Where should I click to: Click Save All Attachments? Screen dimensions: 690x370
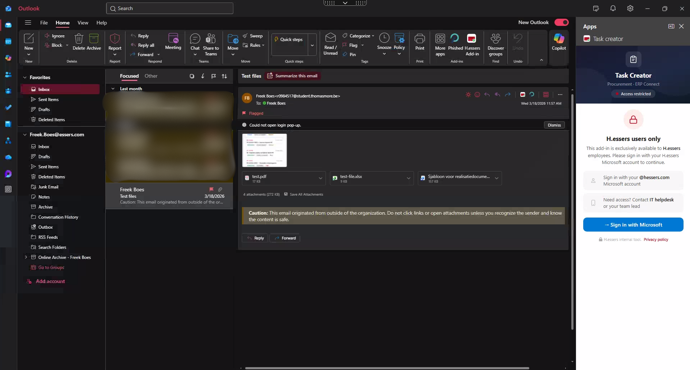tap(303, 195)
